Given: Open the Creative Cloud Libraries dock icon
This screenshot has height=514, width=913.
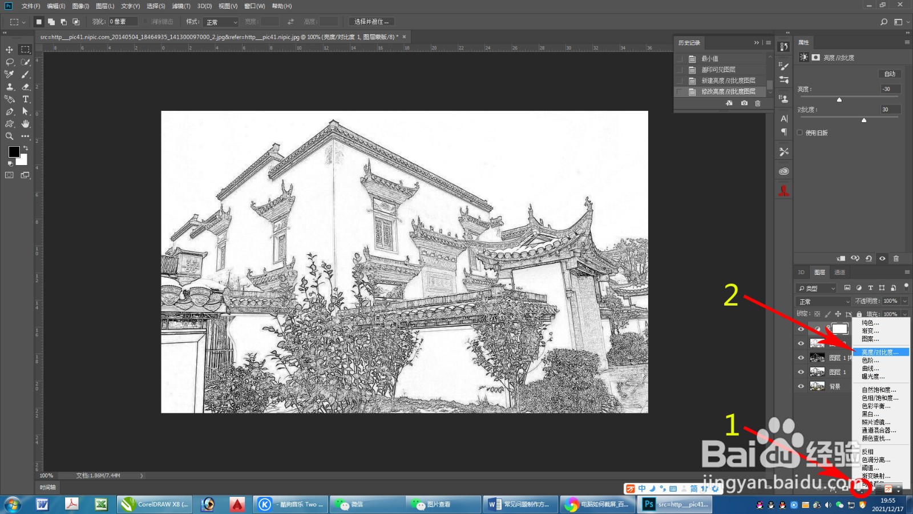Looking at the screenshot, I should click(784, 171).
